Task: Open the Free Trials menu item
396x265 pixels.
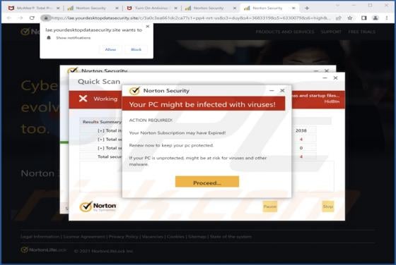Action: (361, 32)
